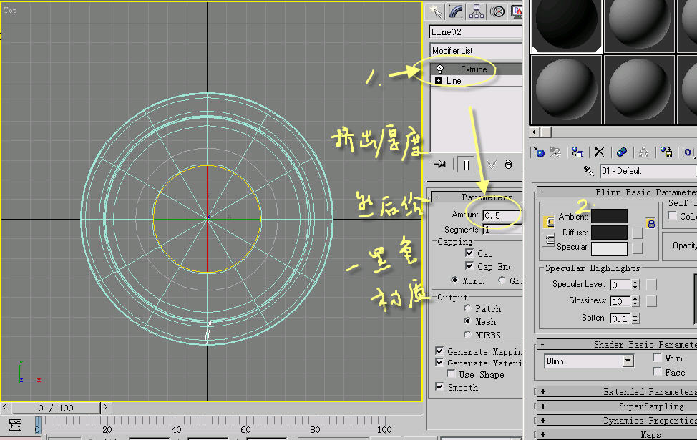Click the time slider previous-frame arrow
Viewport: 697px width, 440px height.
tap(5, 406)
